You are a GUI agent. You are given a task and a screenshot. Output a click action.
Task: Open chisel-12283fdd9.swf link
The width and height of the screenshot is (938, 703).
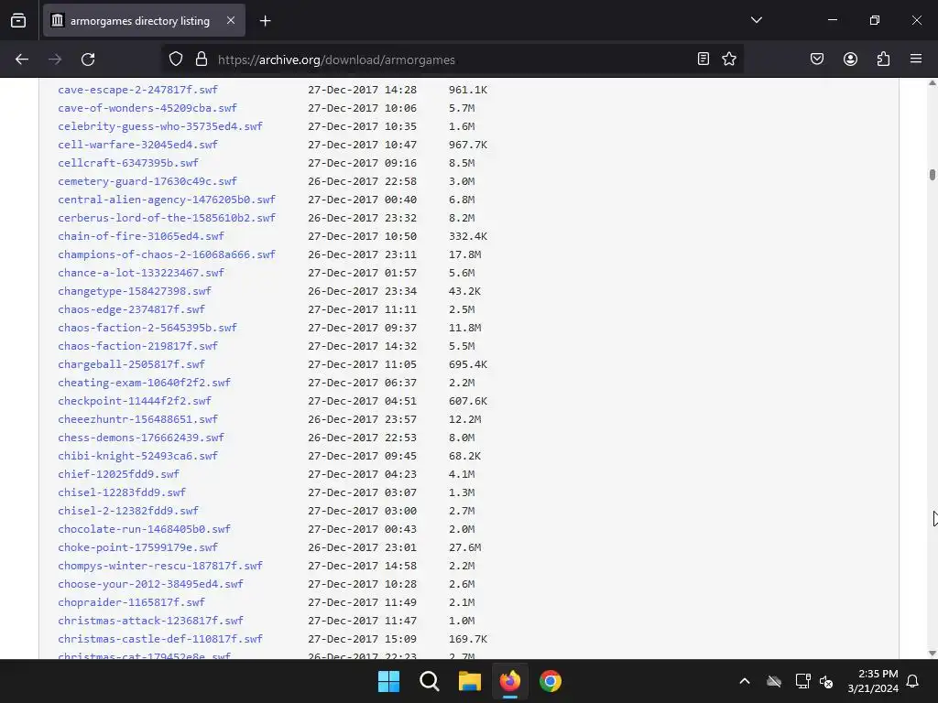coord(122,492)
